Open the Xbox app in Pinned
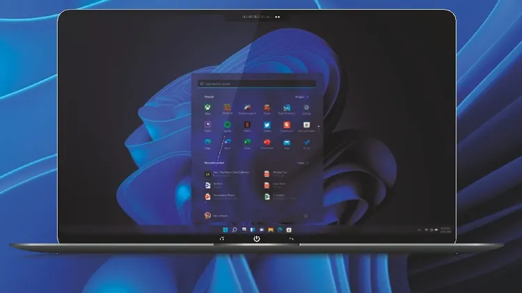This screenshot has height=293, width=522. [x=207, y=107]
